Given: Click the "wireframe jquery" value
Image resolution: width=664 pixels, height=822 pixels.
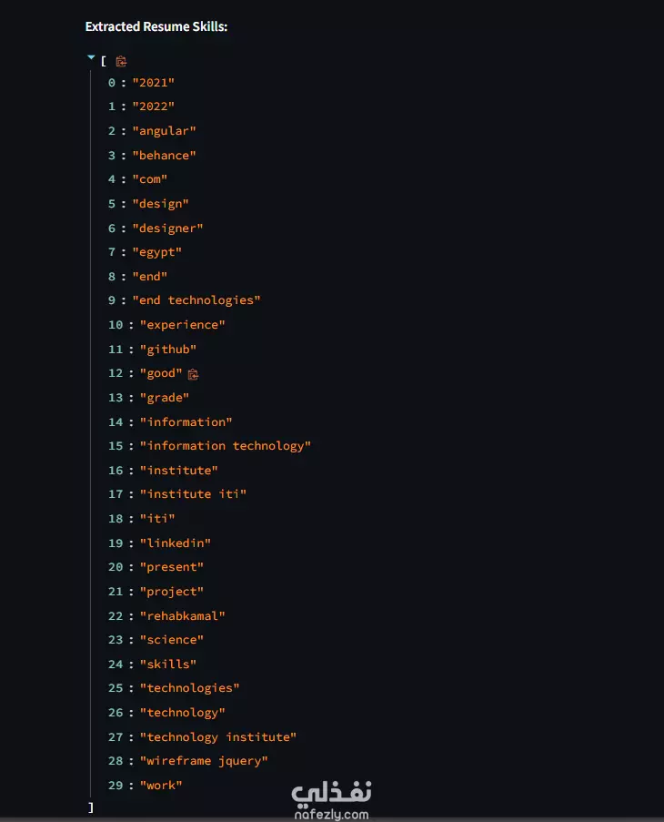Looking at the screenshot, I should point(204,761).
